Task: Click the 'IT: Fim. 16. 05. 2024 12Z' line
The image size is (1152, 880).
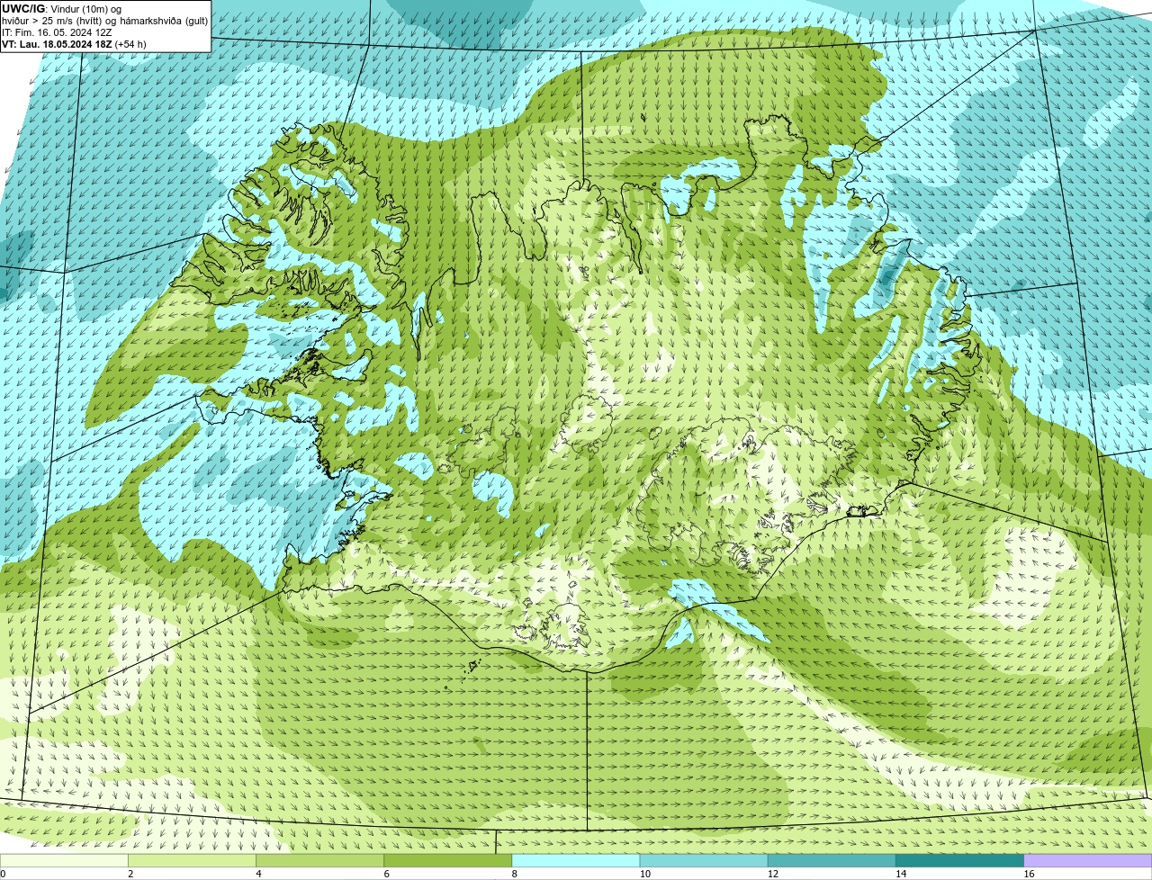Action: tap(57, 31)
